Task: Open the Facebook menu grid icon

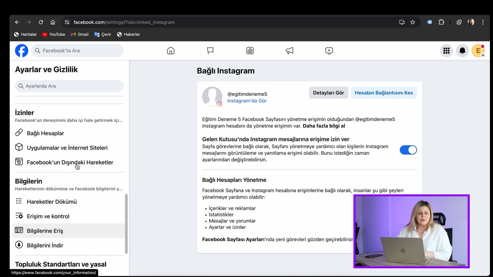Action: click(446, 50)
